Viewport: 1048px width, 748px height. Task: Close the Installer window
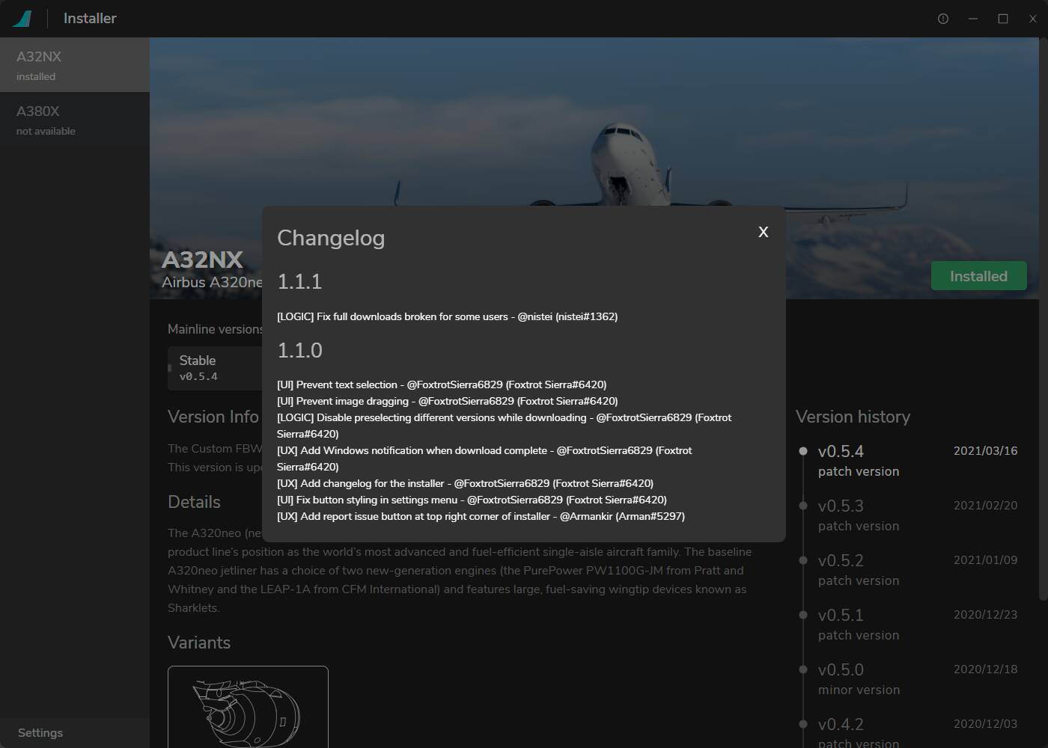(x=1033, y=19)
